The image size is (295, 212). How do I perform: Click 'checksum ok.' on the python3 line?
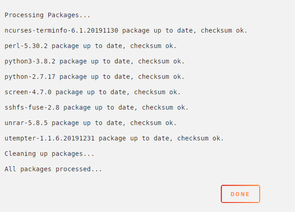point(161,61)
